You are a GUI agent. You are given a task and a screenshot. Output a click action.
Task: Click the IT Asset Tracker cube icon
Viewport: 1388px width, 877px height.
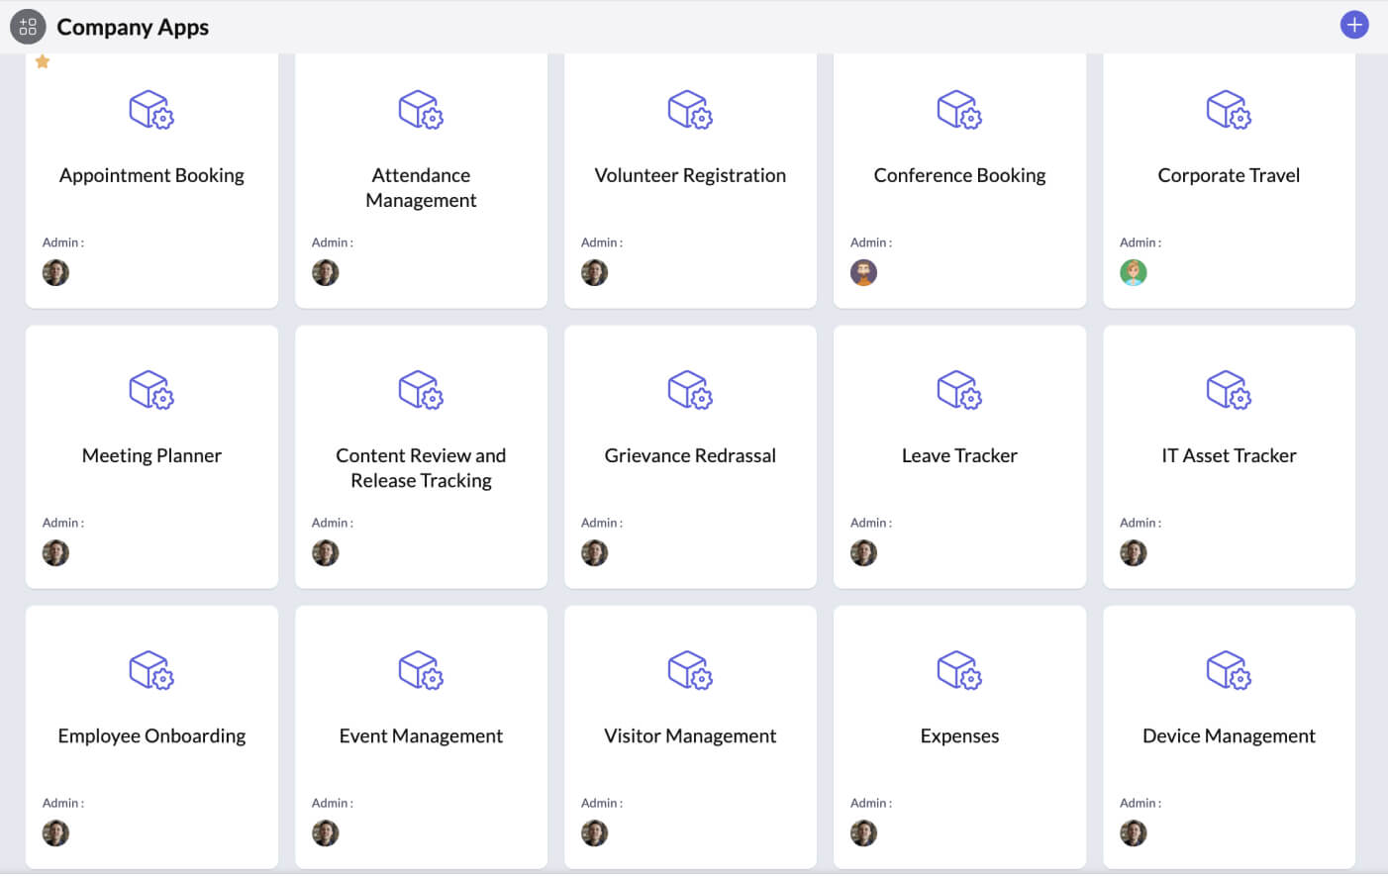pos(1229,390)
